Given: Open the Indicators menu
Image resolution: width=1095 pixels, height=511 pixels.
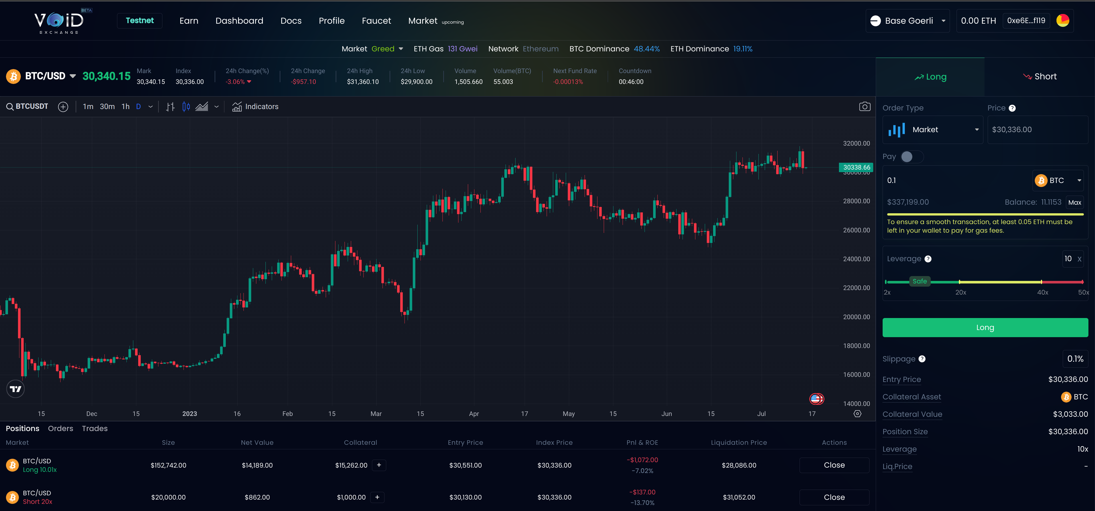Looking at the screenshot, I should 255,107.
